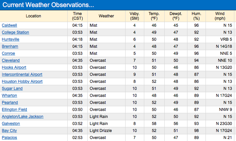Click the Galveston location link
Image resolution: width=236 pixels, height=141 pixels.
click(11, 124)
